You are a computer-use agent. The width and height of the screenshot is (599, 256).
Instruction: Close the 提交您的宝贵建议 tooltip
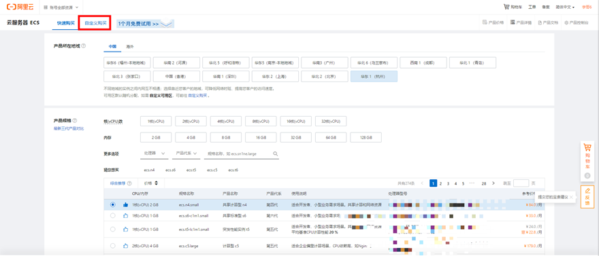click(570, 198)
